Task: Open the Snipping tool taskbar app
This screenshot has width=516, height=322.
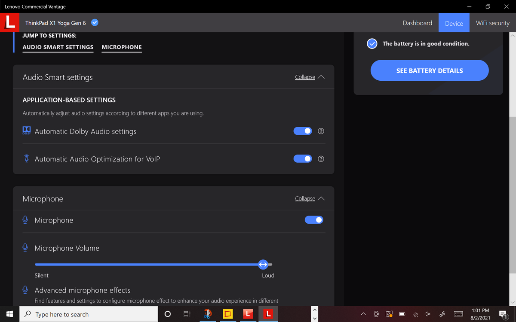Action: (x=207, y=314)
